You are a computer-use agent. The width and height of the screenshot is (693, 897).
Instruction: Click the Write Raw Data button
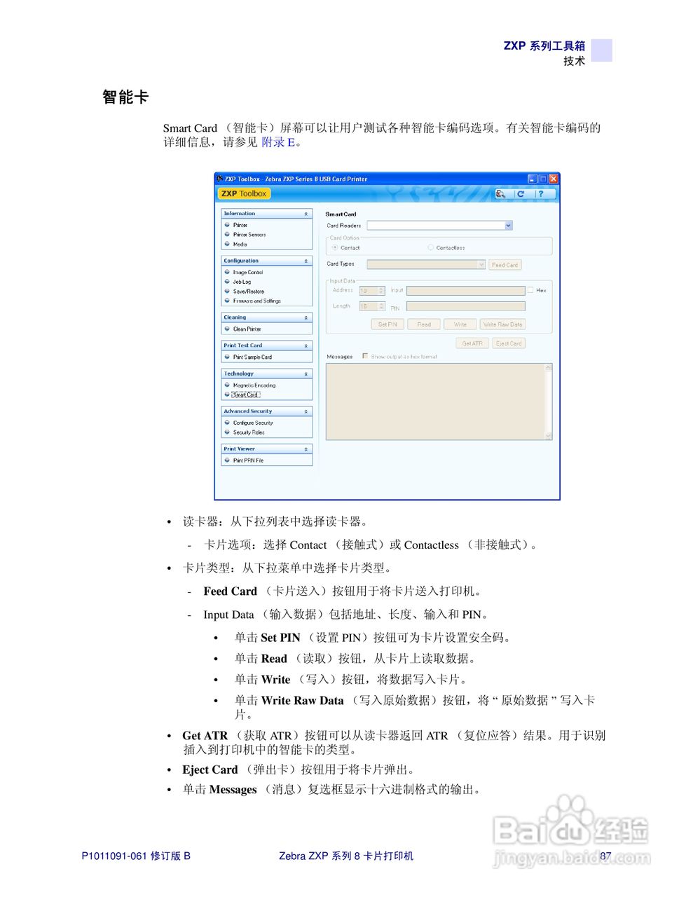coord(503,324)
